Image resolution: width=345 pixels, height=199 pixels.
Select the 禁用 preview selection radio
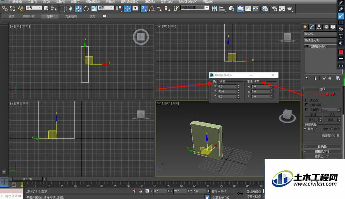click(x=305, y=129)
